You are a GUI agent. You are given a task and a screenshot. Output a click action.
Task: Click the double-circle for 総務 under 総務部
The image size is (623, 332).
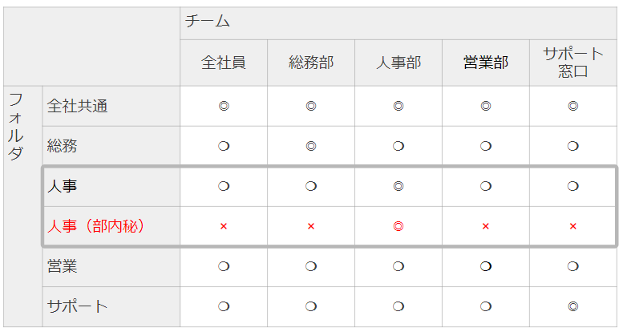point(311,146)
